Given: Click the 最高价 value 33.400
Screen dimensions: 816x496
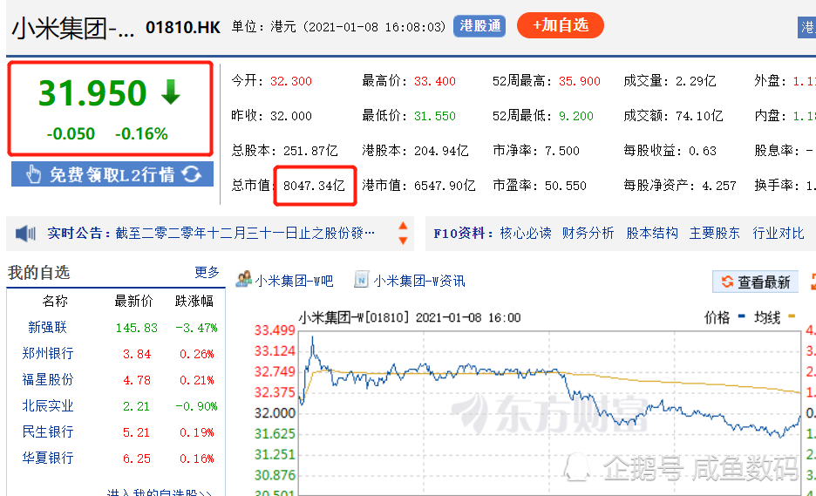Looking at the screenshot, I should (434, 81).
